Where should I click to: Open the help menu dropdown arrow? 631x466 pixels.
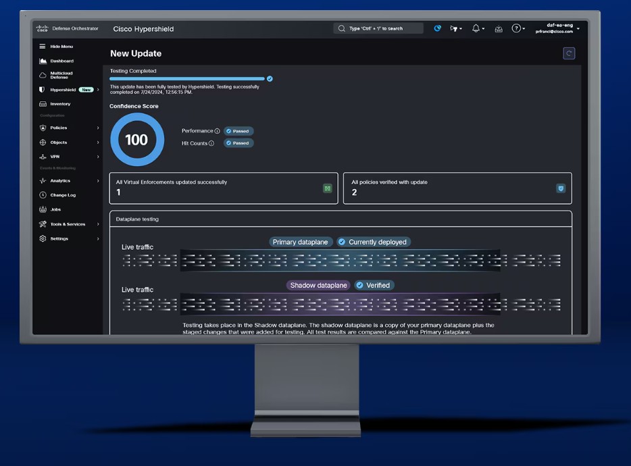tap(524, 28)
